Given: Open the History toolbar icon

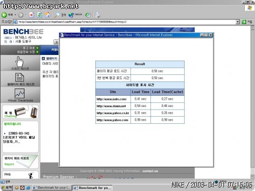Looking at the screenshot, I should coord(88,15).
